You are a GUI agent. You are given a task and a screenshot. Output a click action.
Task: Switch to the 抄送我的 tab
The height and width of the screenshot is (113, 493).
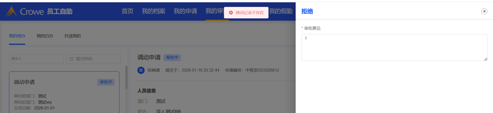(x=73, y=36)
